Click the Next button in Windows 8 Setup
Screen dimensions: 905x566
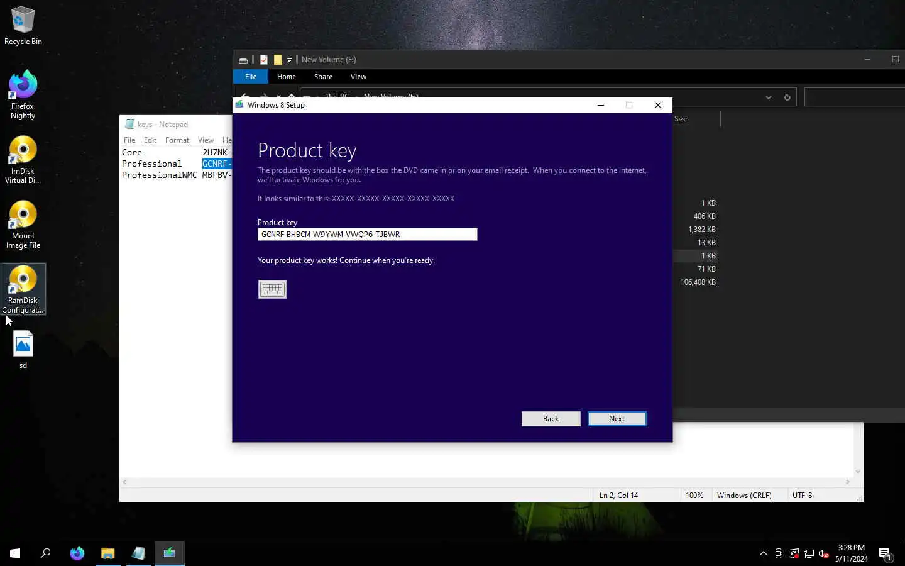[617, 419]
